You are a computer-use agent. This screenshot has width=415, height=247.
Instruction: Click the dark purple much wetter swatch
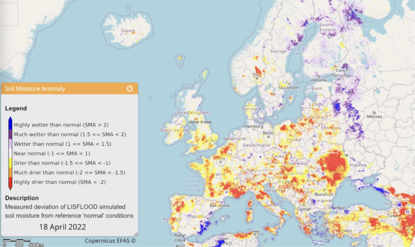[9, 134]
